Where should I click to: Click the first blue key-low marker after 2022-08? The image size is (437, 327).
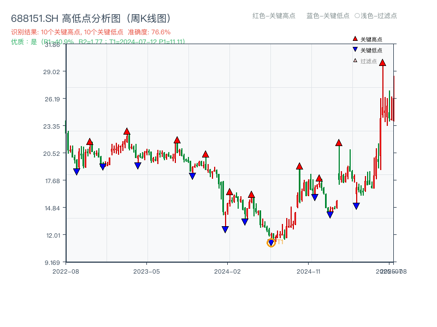[x=76, y=172]
